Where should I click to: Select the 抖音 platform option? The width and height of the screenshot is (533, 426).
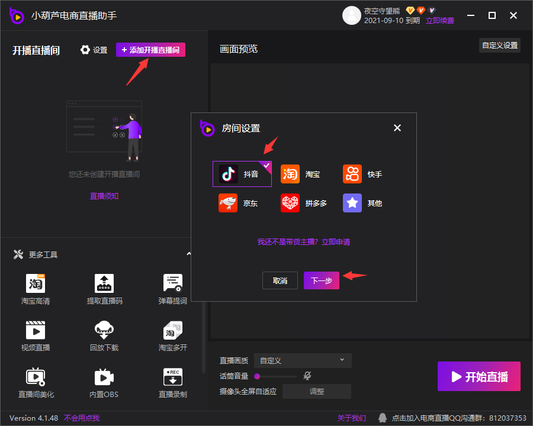pyautogui.click(x=242, y=174)
